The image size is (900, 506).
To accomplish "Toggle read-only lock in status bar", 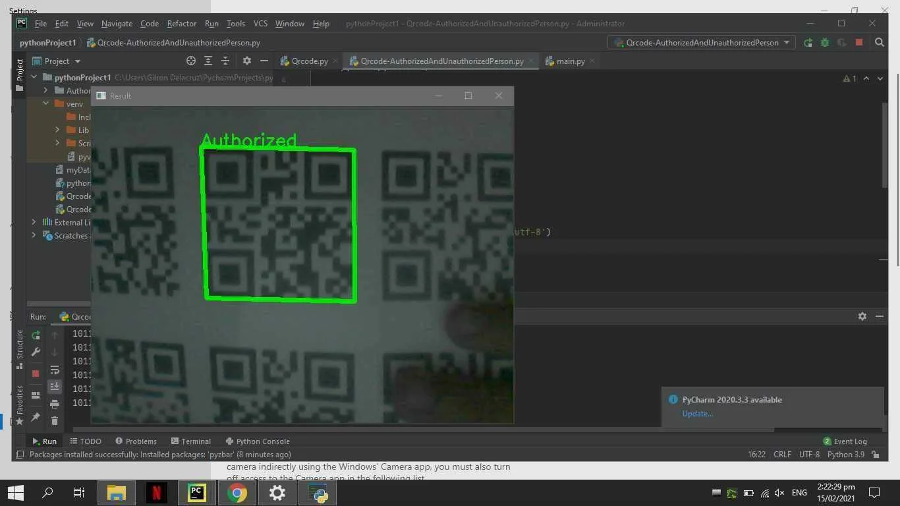I will click(876, 455).
